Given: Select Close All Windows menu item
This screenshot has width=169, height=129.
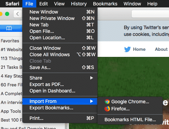Looking at the screenshot, I should [x=60, y=55].
